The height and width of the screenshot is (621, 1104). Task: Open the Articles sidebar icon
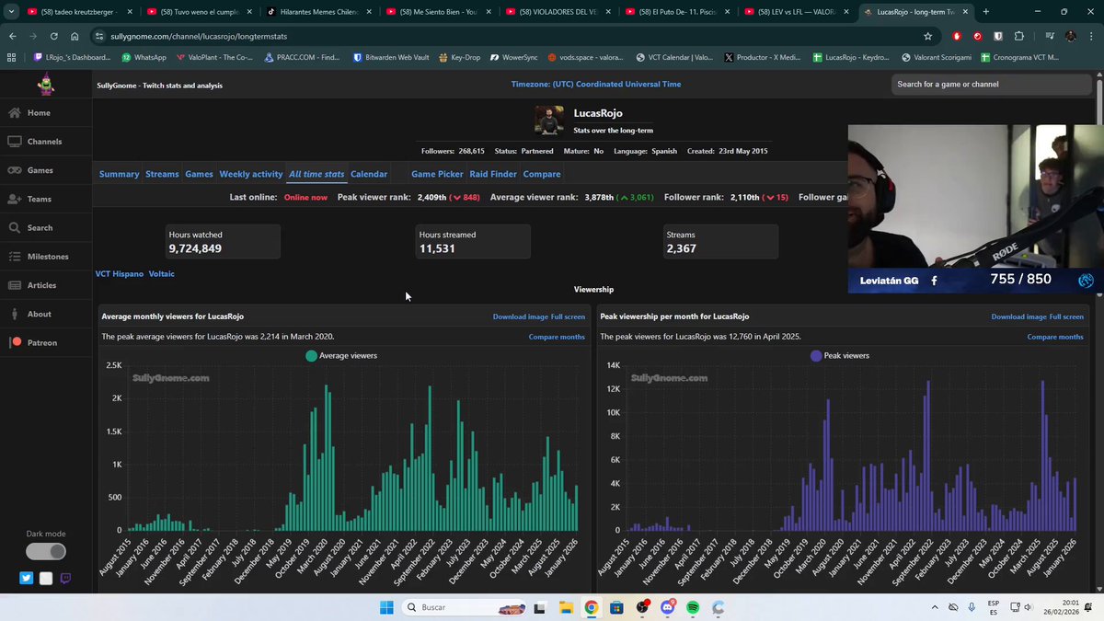pyautogui.click(x=15, y=285)
